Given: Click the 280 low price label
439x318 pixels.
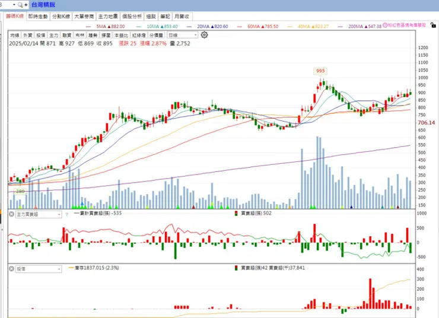Looking at the screenshot, I should pos(20,192).
